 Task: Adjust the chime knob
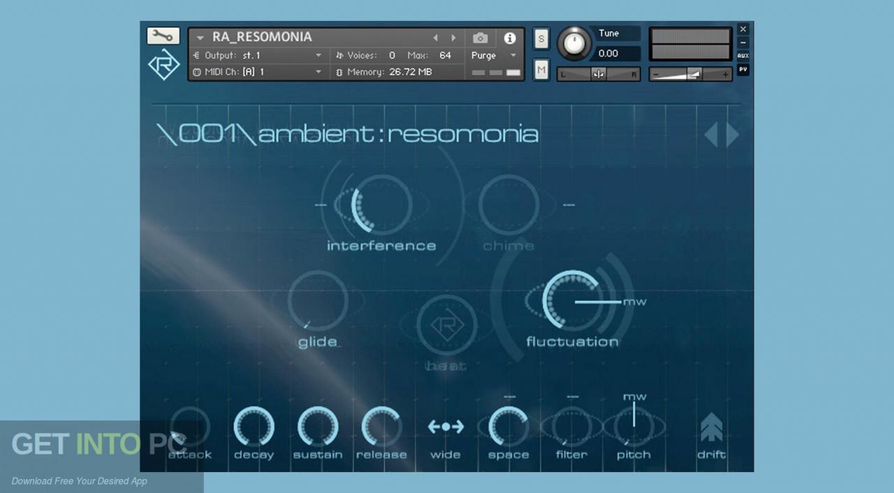pos(509,205)
